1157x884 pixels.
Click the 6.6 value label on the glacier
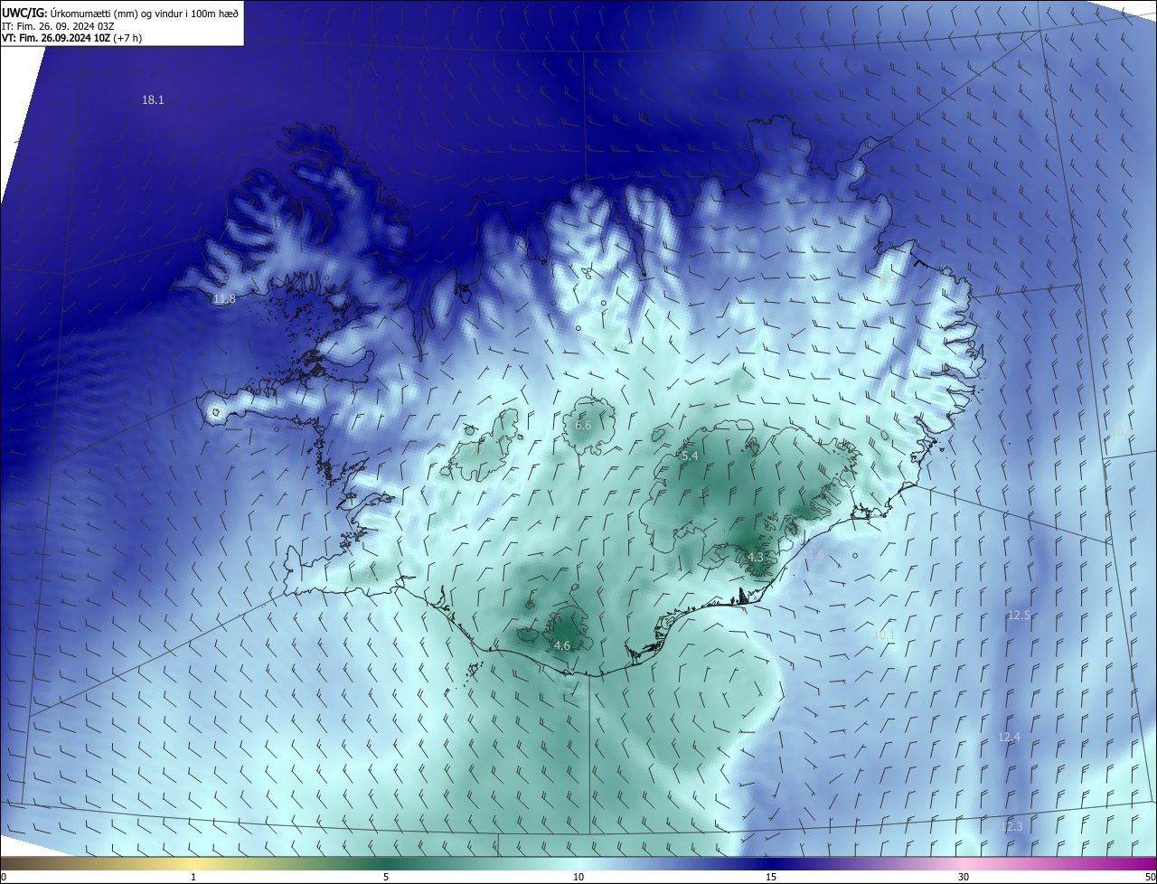coord(583,425)
